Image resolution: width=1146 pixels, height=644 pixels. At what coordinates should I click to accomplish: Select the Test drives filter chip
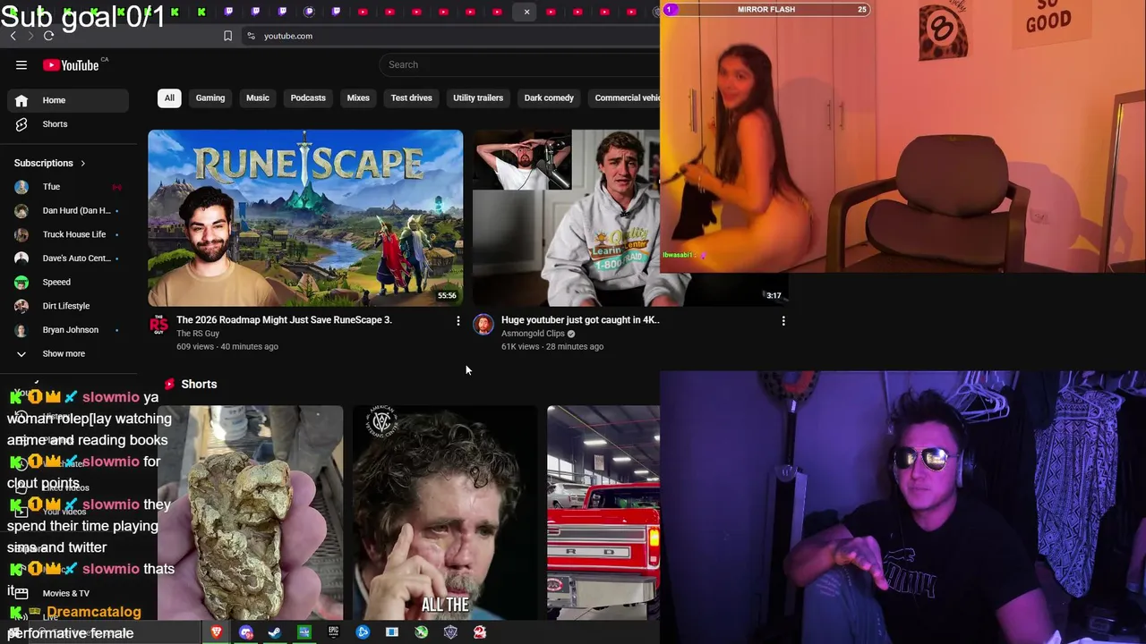412,97
